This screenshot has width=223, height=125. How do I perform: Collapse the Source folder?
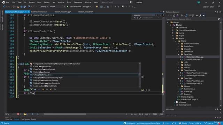click(173, 38)
